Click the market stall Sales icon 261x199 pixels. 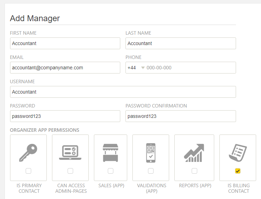tap(111, 153)
